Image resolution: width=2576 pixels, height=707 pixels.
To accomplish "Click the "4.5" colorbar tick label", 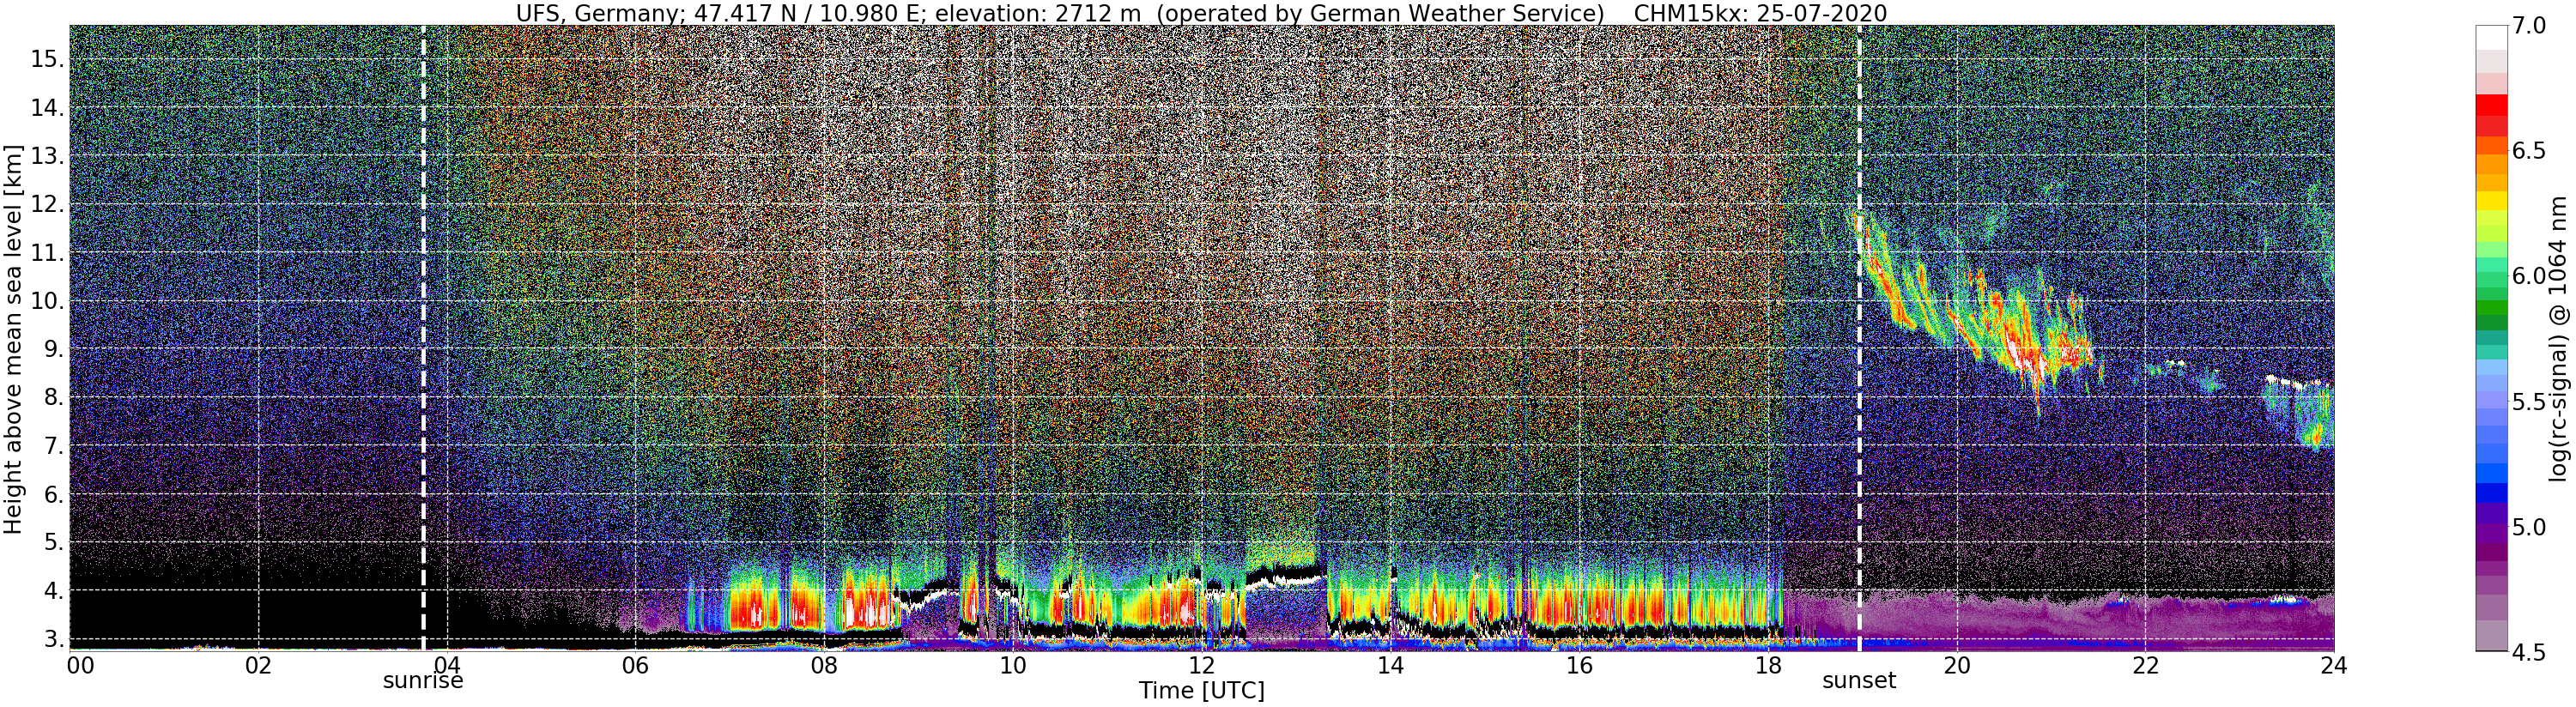I will click(2529, 652).
